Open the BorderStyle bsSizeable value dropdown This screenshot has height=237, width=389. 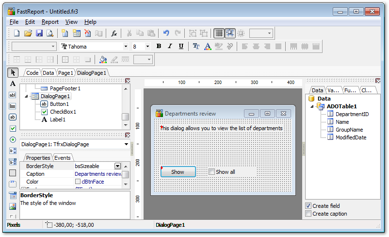tap(117, 166)
